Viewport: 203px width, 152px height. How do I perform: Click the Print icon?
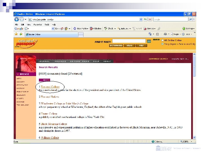click(165, 34)
